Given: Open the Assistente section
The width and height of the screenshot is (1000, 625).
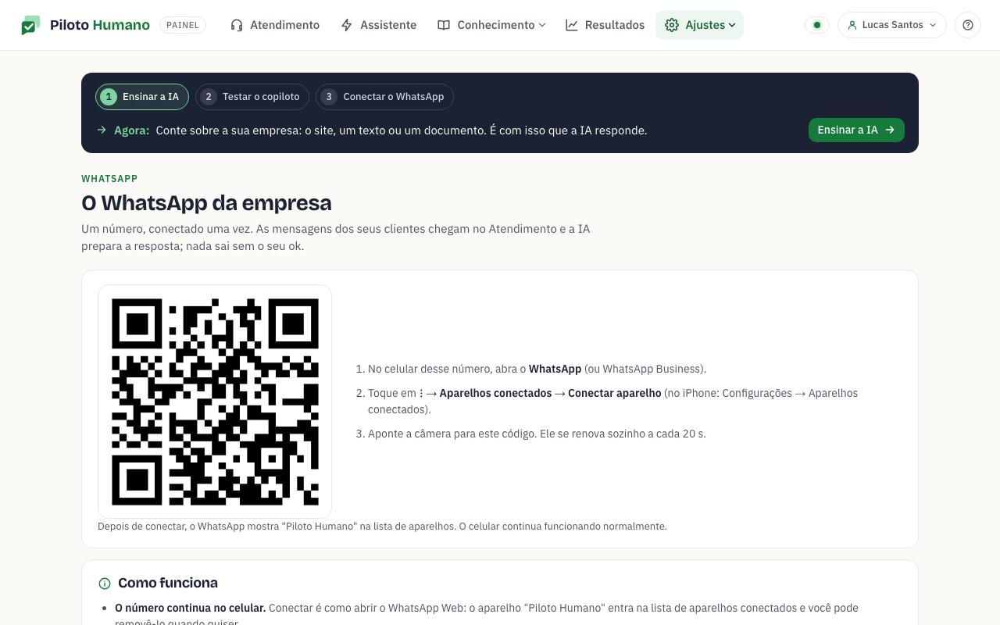Looking at the screenshot, I should 379,25.
